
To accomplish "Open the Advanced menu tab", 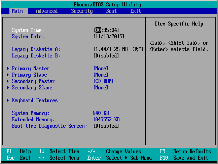I will 47,11.
